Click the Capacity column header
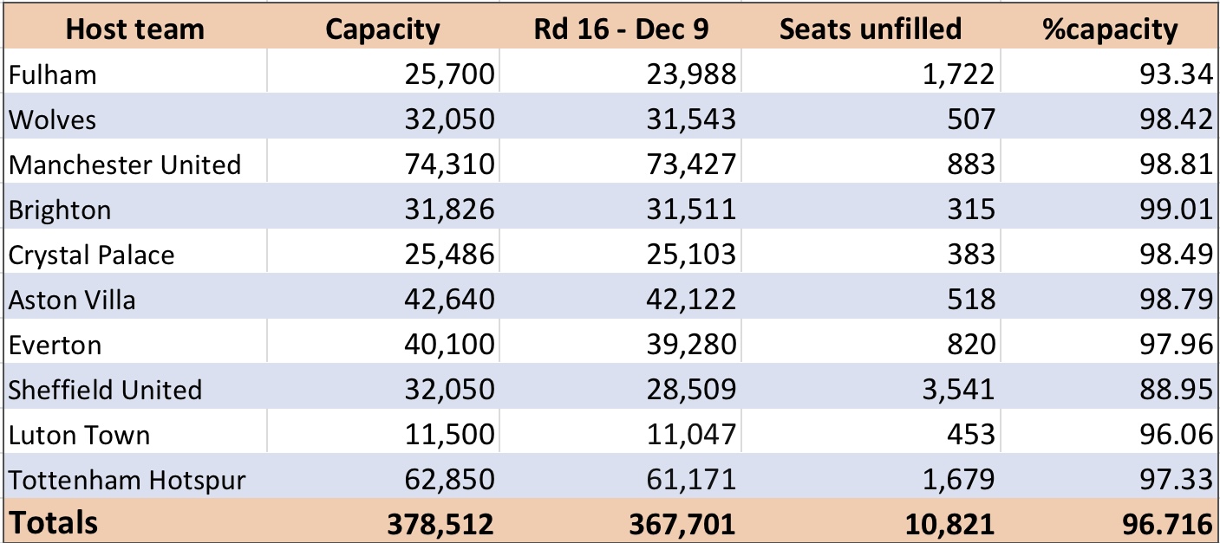1220x543 pixels. pyautogui.click(x=382, y=29)
